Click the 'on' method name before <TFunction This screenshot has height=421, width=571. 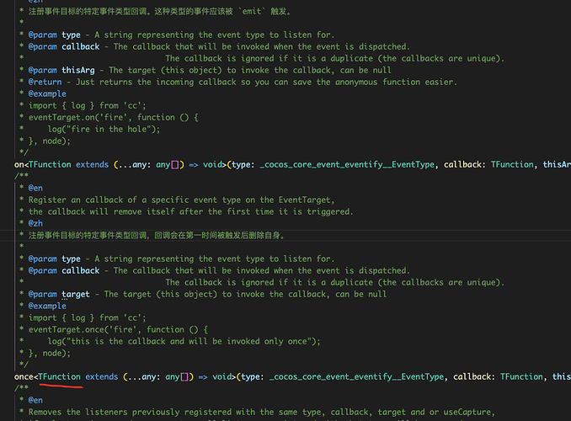tap(19, 165)
